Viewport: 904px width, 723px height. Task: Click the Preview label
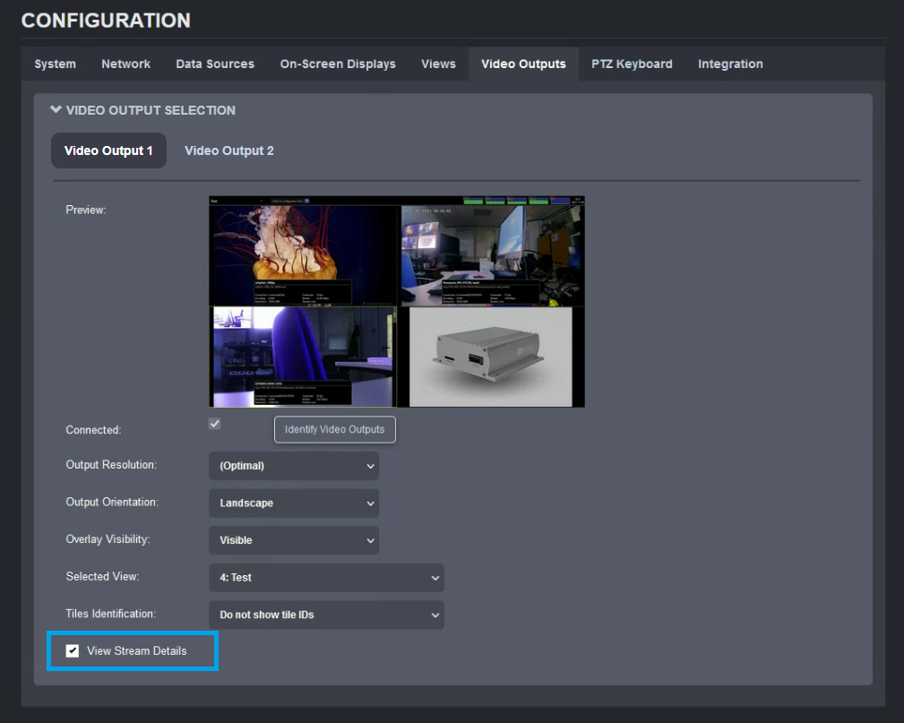[86, 210]
